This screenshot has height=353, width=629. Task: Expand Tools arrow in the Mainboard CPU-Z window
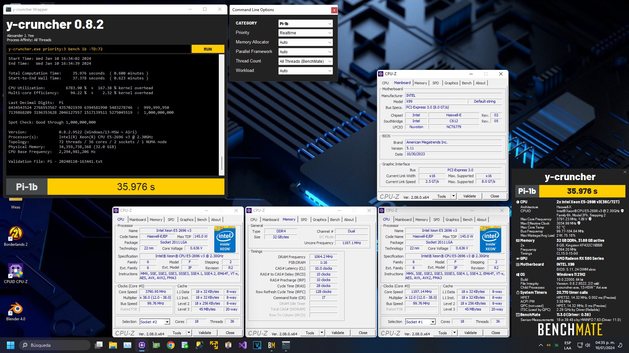(453, 196)
